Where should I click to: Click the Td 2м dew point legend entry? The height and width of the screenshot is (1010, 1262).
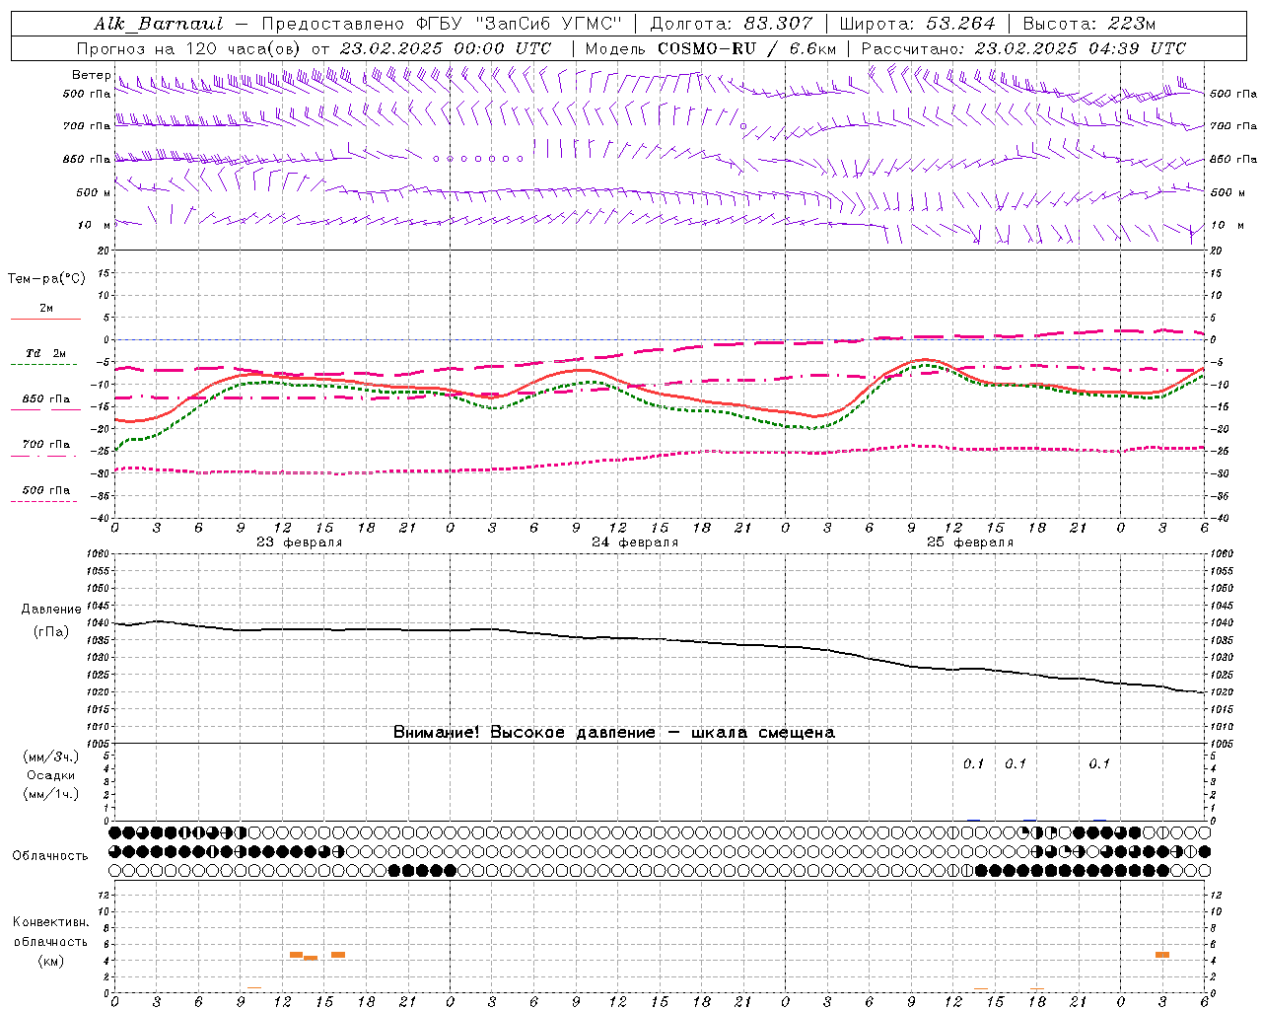[46, 353]
